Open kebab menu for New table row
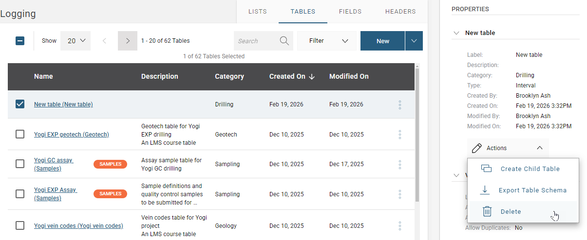The width and height of the screenshot is (587, 240). (x=400, y=104)
